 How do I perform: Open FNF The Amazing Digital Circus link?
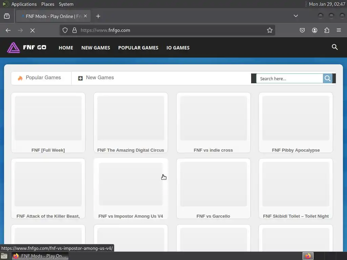point(130,150)
